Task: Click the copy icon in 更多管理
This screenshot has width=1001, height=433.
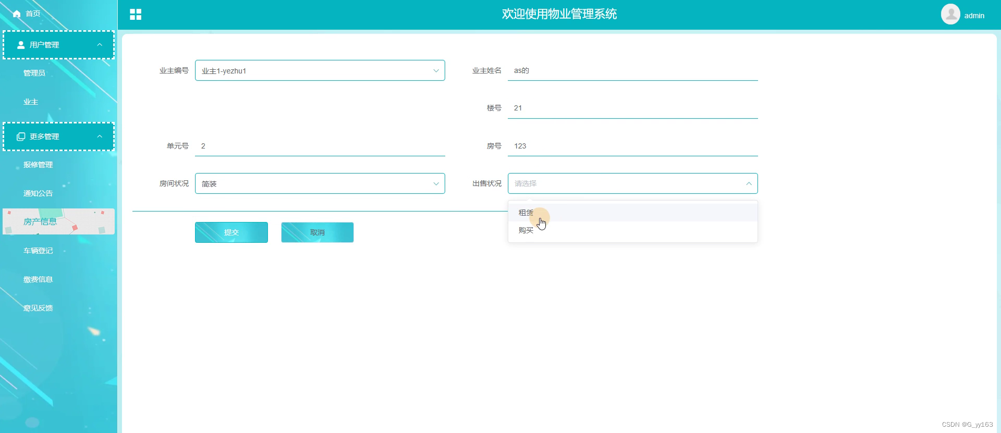Action: pyautogui.click(x=21, y=137)
